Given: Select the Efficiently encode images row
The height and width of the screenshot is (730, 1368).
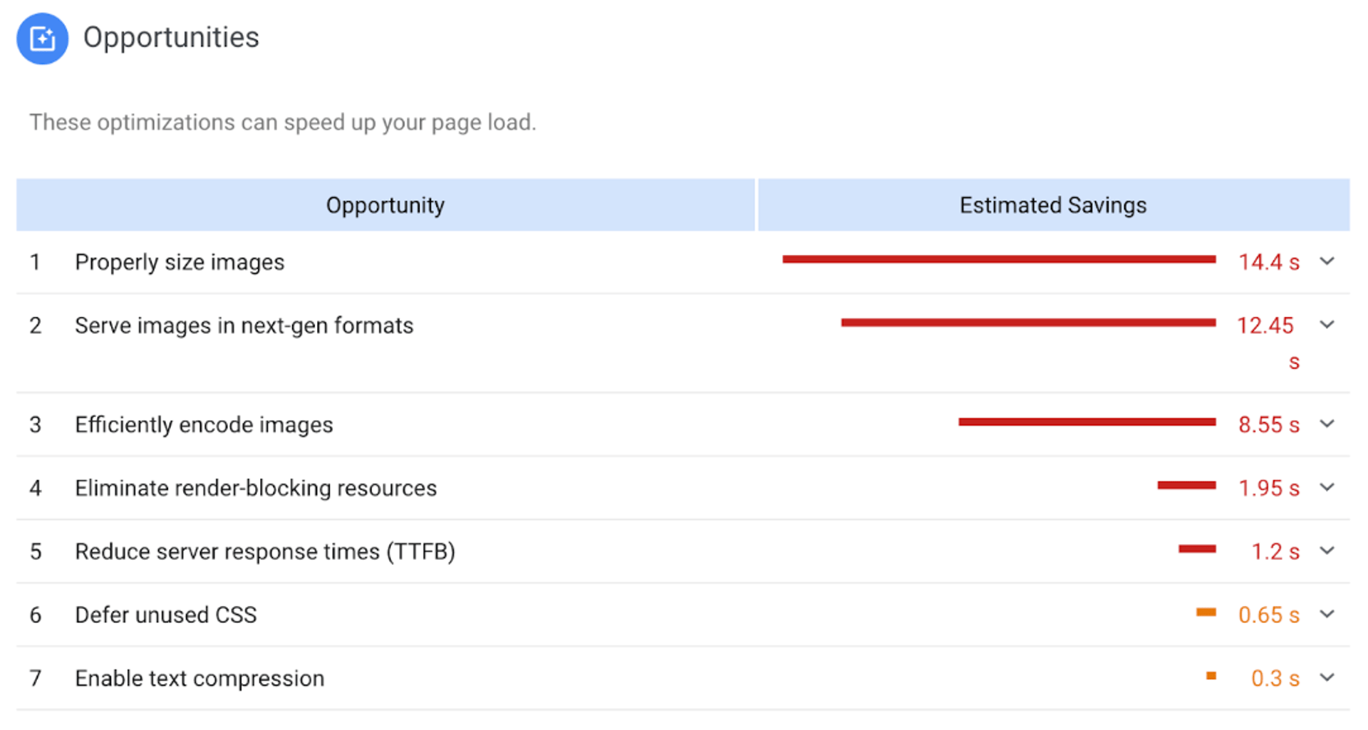Looking at the screenshot, I should tap(203, 424).
